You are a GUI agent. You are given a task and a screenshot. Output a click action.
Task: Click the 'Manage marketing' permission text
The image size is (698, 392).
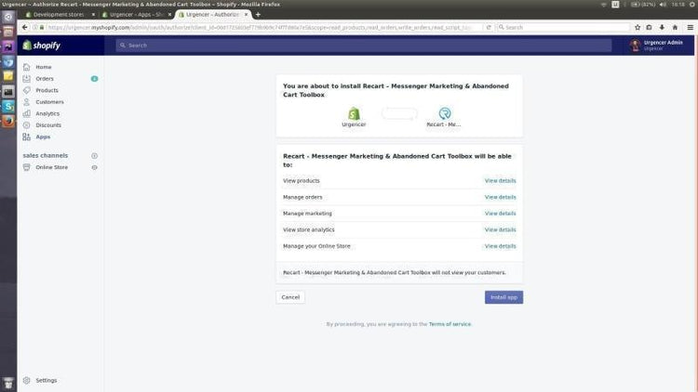[x=307, y=214]
